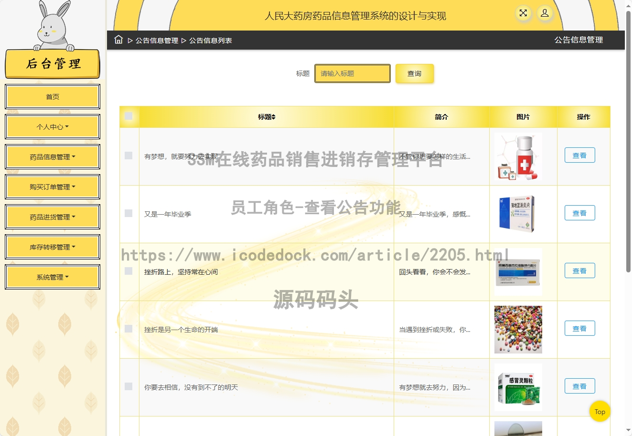Click the 图片 column header
The width and height of the screenshot is (632, 436).
coord(523,117)
